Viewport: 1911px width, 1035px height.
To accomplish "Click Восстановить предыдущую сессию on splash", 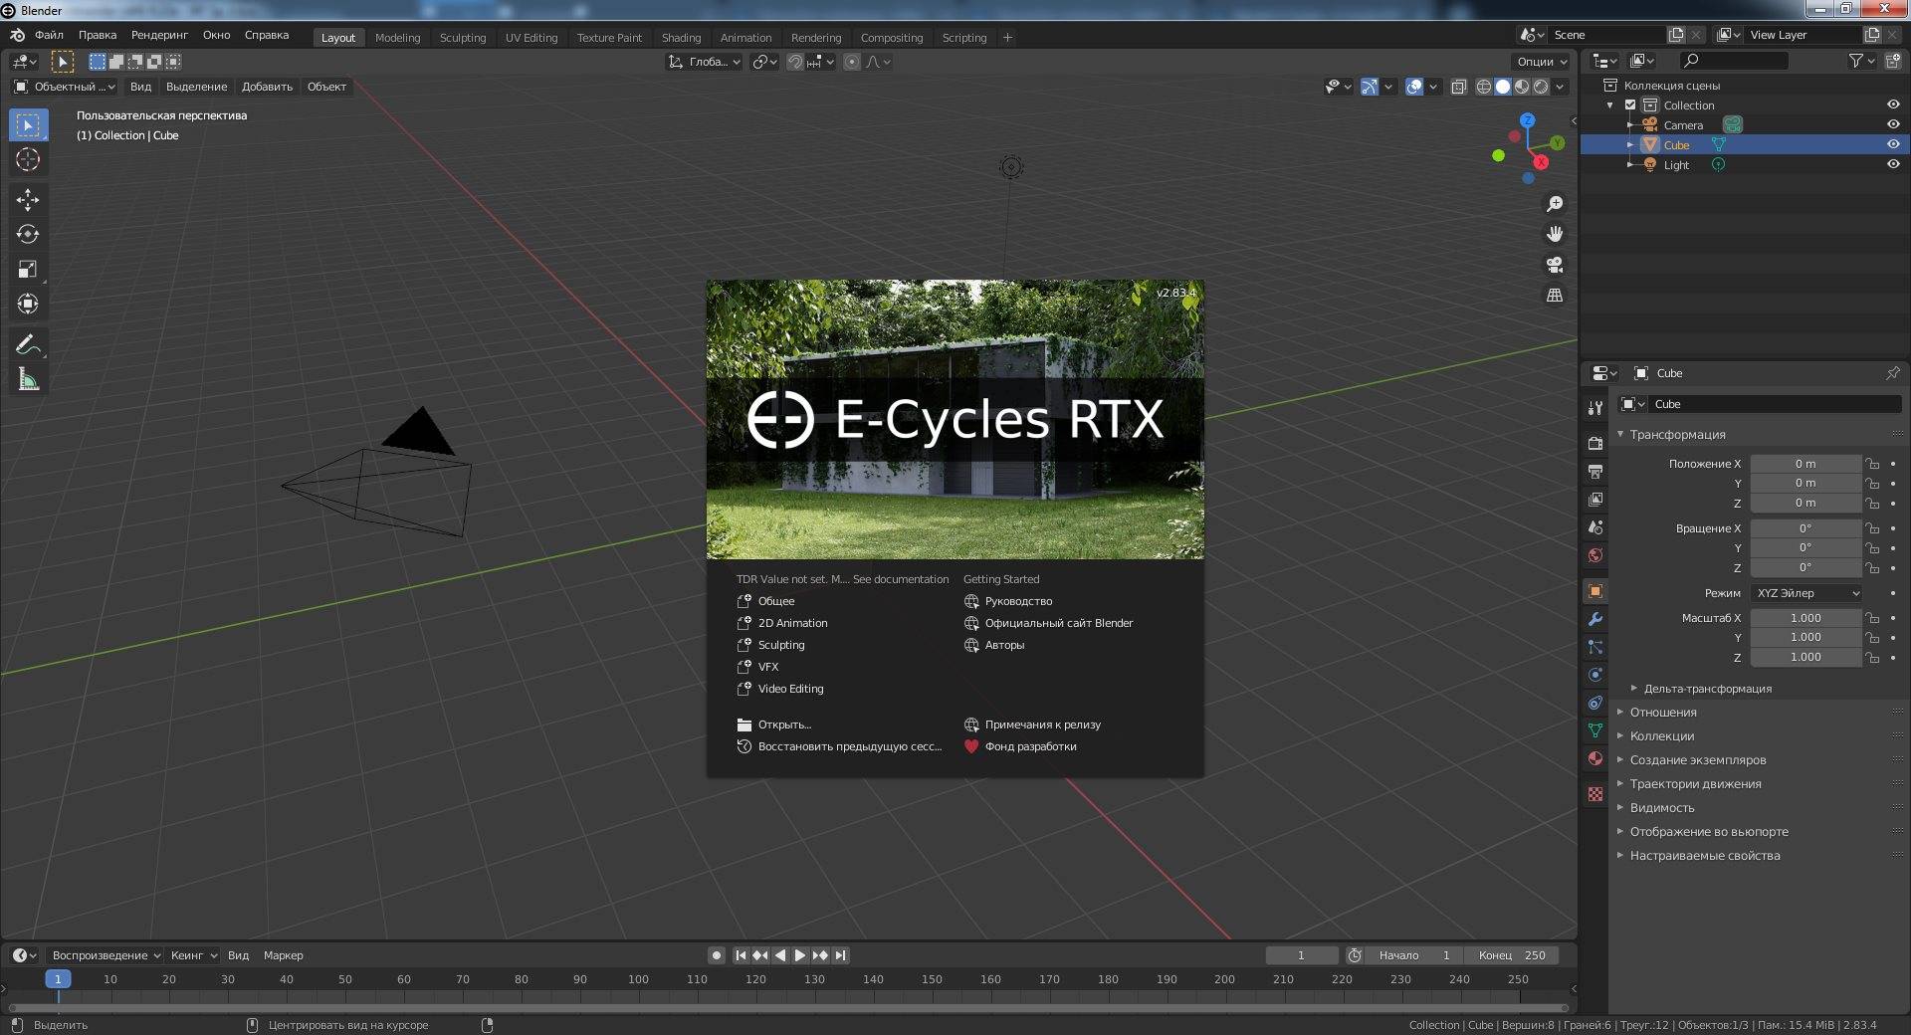I will click(839, 746).
